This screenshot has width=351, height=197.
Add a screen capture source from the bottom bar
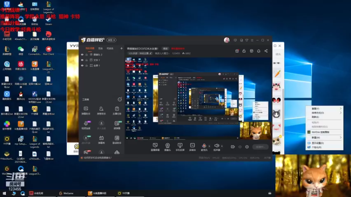coord(155,147)
